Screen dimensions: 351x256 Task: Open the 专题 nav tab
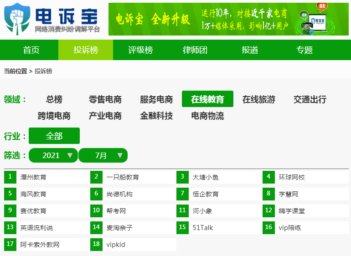click(304, 50)
